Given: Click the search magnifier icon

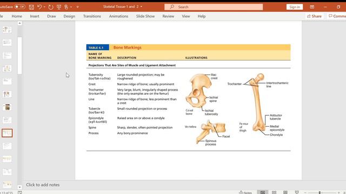Looking at the screenshot, I should tap(172, 7).
